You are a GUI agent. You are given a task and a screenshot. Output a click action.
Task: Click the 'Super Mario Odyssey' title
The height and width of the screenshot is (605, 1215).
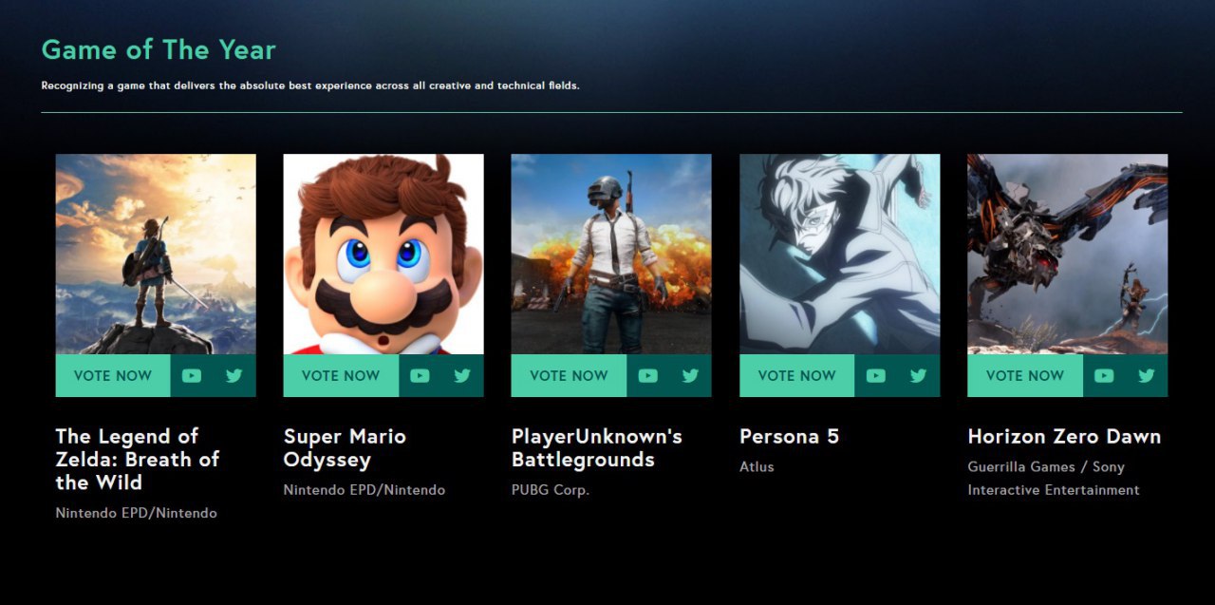345,448
